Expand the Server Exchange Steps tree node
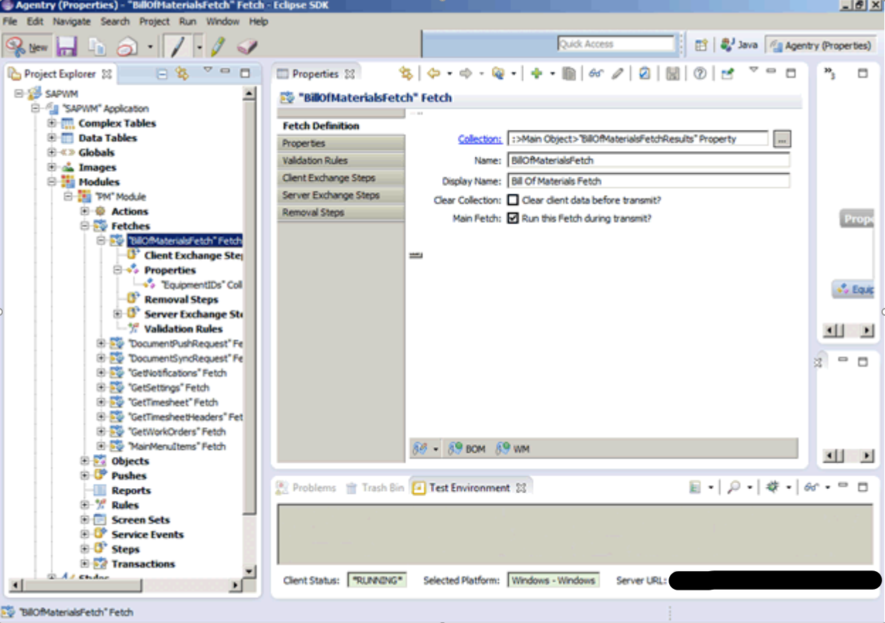This screenshot has height=623, width=885. [x=117, y=314]
